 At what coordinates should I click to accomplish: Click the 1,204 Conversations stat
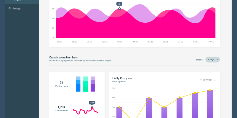(x=61, y=109)
